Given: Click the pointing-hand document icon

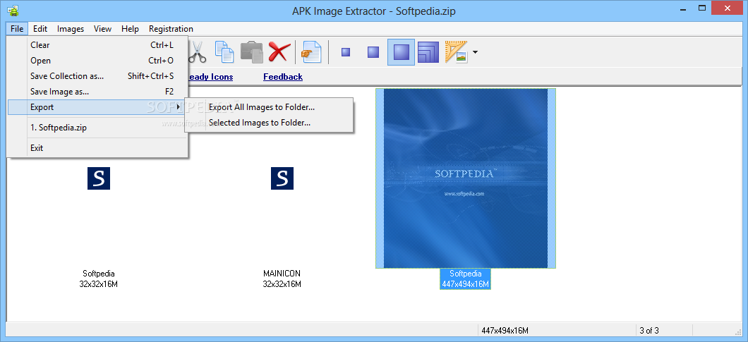Looking at the screenshot, I should 311,52.
